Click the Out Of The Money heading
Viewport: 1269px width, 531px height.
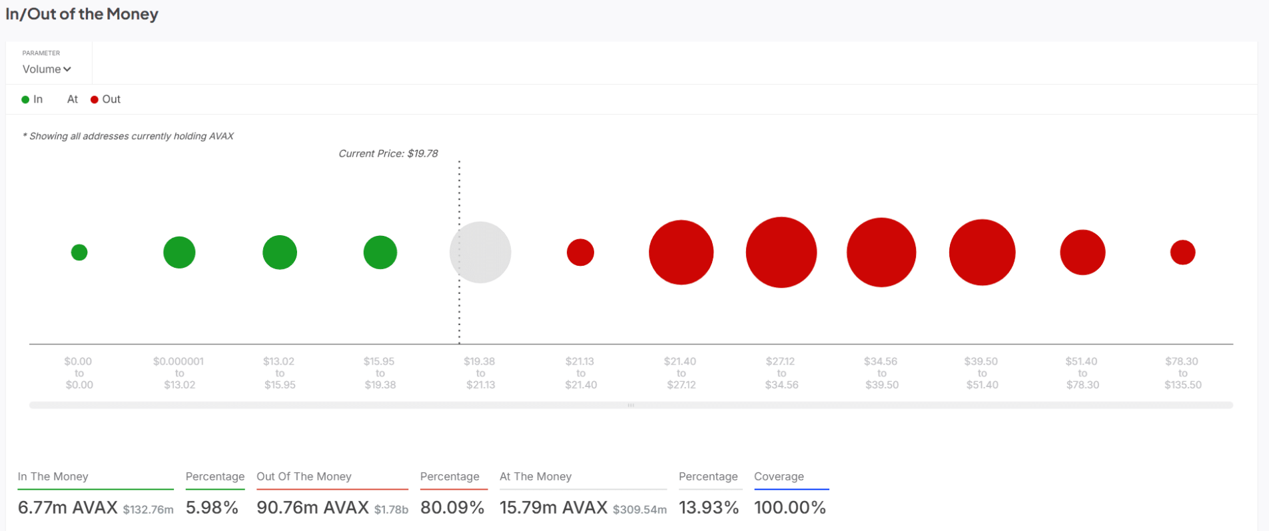[304, 476]
